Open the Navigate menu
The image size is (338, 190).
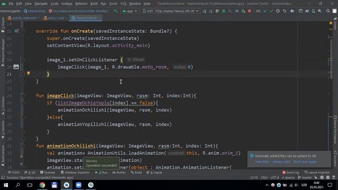coord(41,4)
